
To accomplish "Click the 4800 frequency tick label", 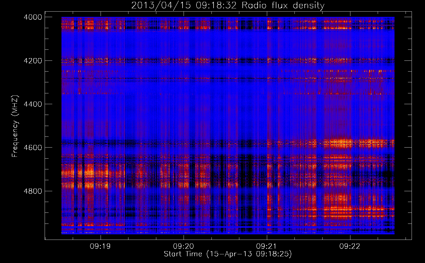I will (x=33, y=191).
